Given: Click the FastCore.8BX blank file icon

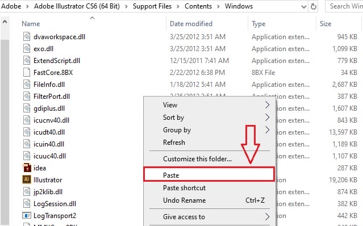Looking at the screenshot, I should (x=27, y=73).
